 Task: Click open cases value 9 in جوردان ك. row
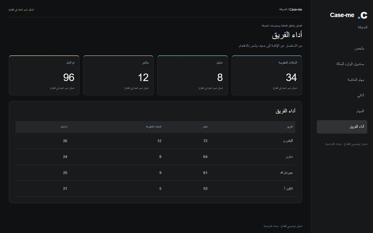tap(160, 173)
